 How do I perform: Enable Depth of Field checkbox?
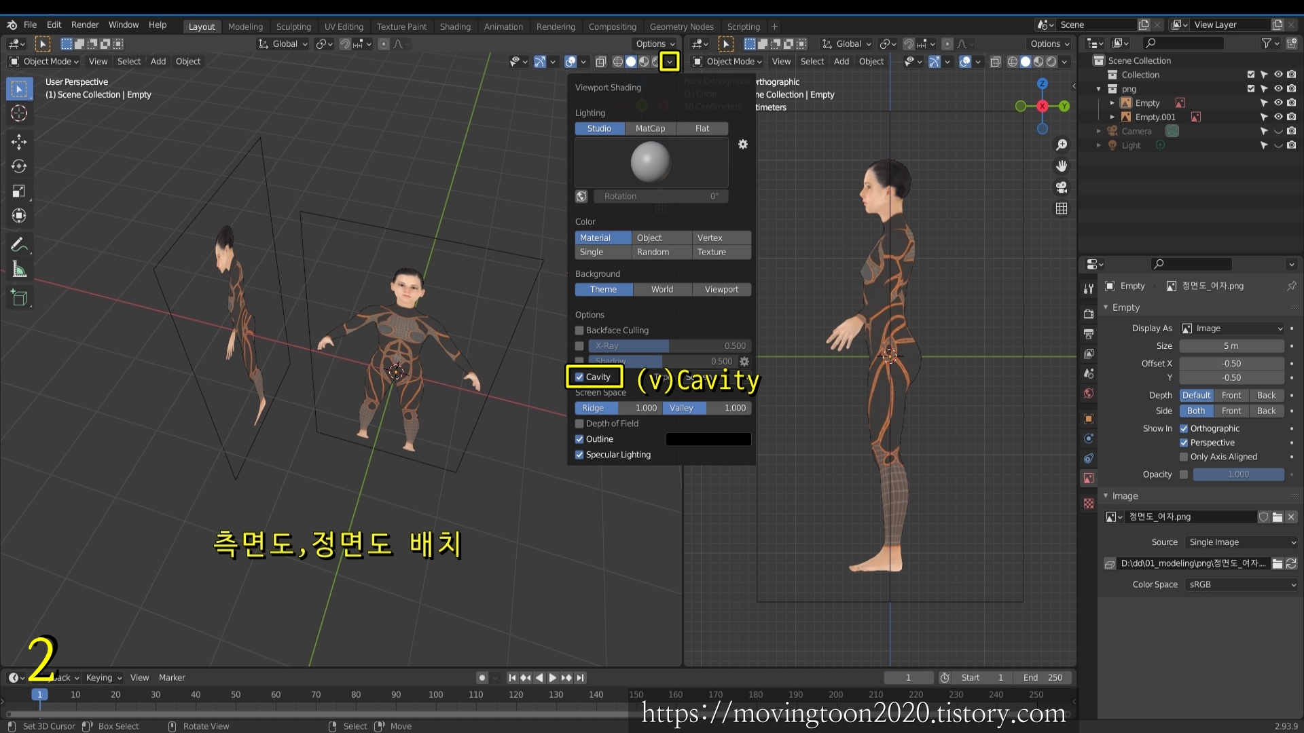(579, 424)
